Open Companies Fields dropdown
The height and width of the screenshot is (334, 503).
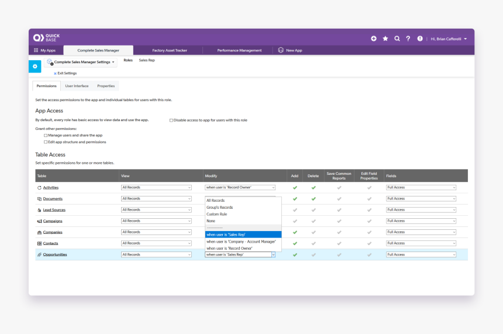pos(421,232)
